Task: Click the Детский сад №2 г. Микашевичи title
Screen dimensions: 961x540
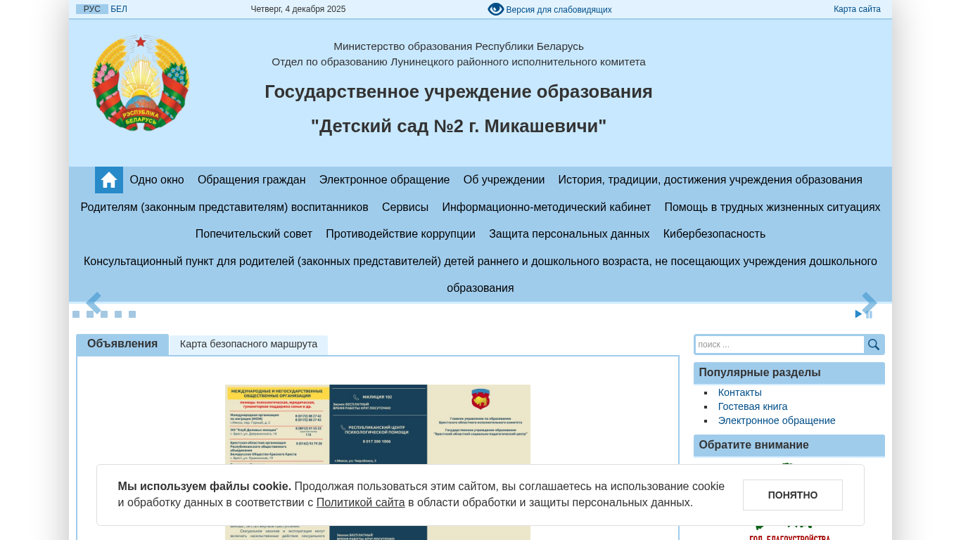Action: click(459, 127)
